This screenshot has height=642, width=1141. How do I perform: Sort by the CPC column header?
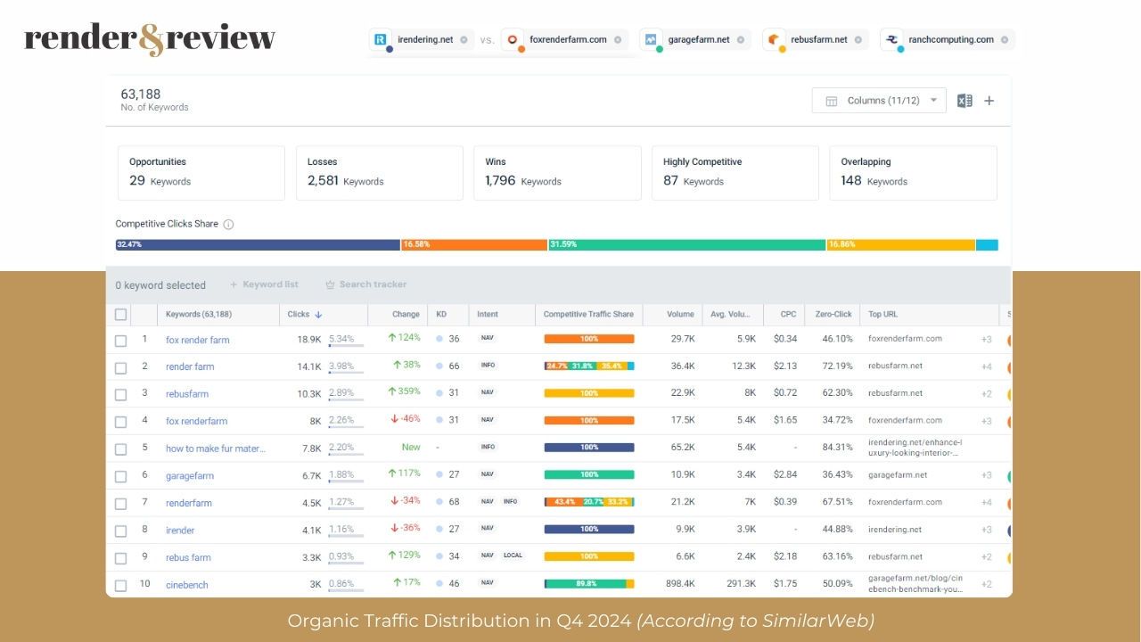point(789,315)
